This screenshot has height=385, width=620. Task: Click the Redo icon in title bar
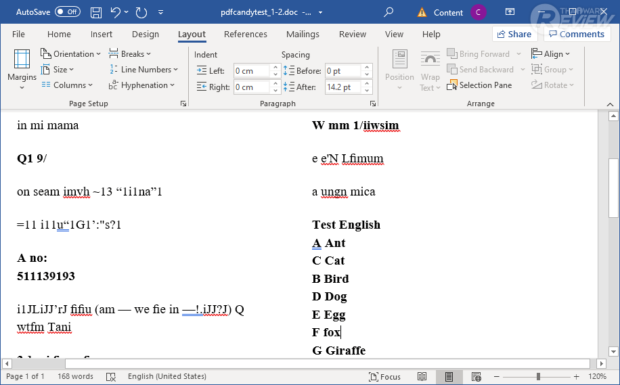(x=141, y=12)
